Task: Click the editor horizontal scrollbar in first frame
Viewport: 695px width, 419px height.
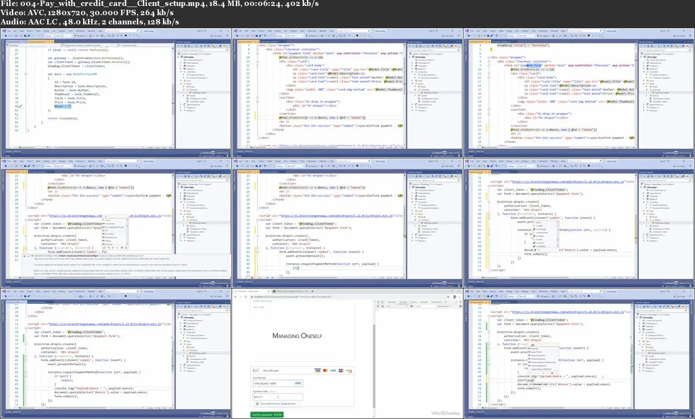Action: click(x=98, y=147)
